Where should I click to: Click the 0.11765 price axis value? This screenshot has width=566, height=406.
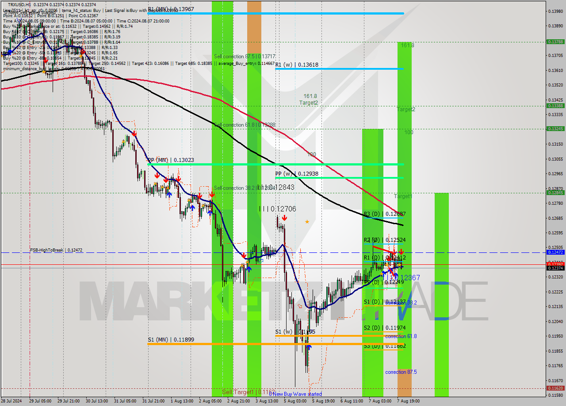coord(555,365)
